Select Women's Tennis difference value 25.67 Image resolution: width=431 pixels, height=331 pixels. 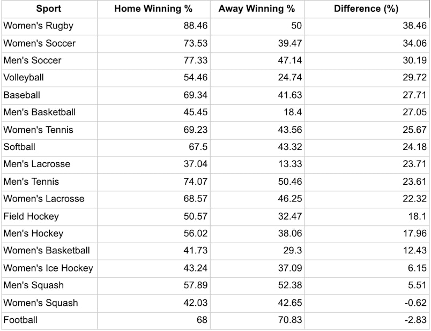coord(414,130)
